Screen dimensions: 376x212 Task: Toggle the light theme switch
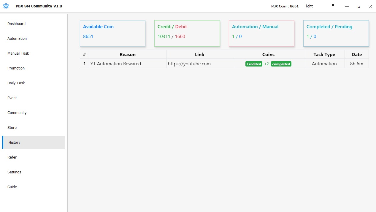click(x=309, y=6)
